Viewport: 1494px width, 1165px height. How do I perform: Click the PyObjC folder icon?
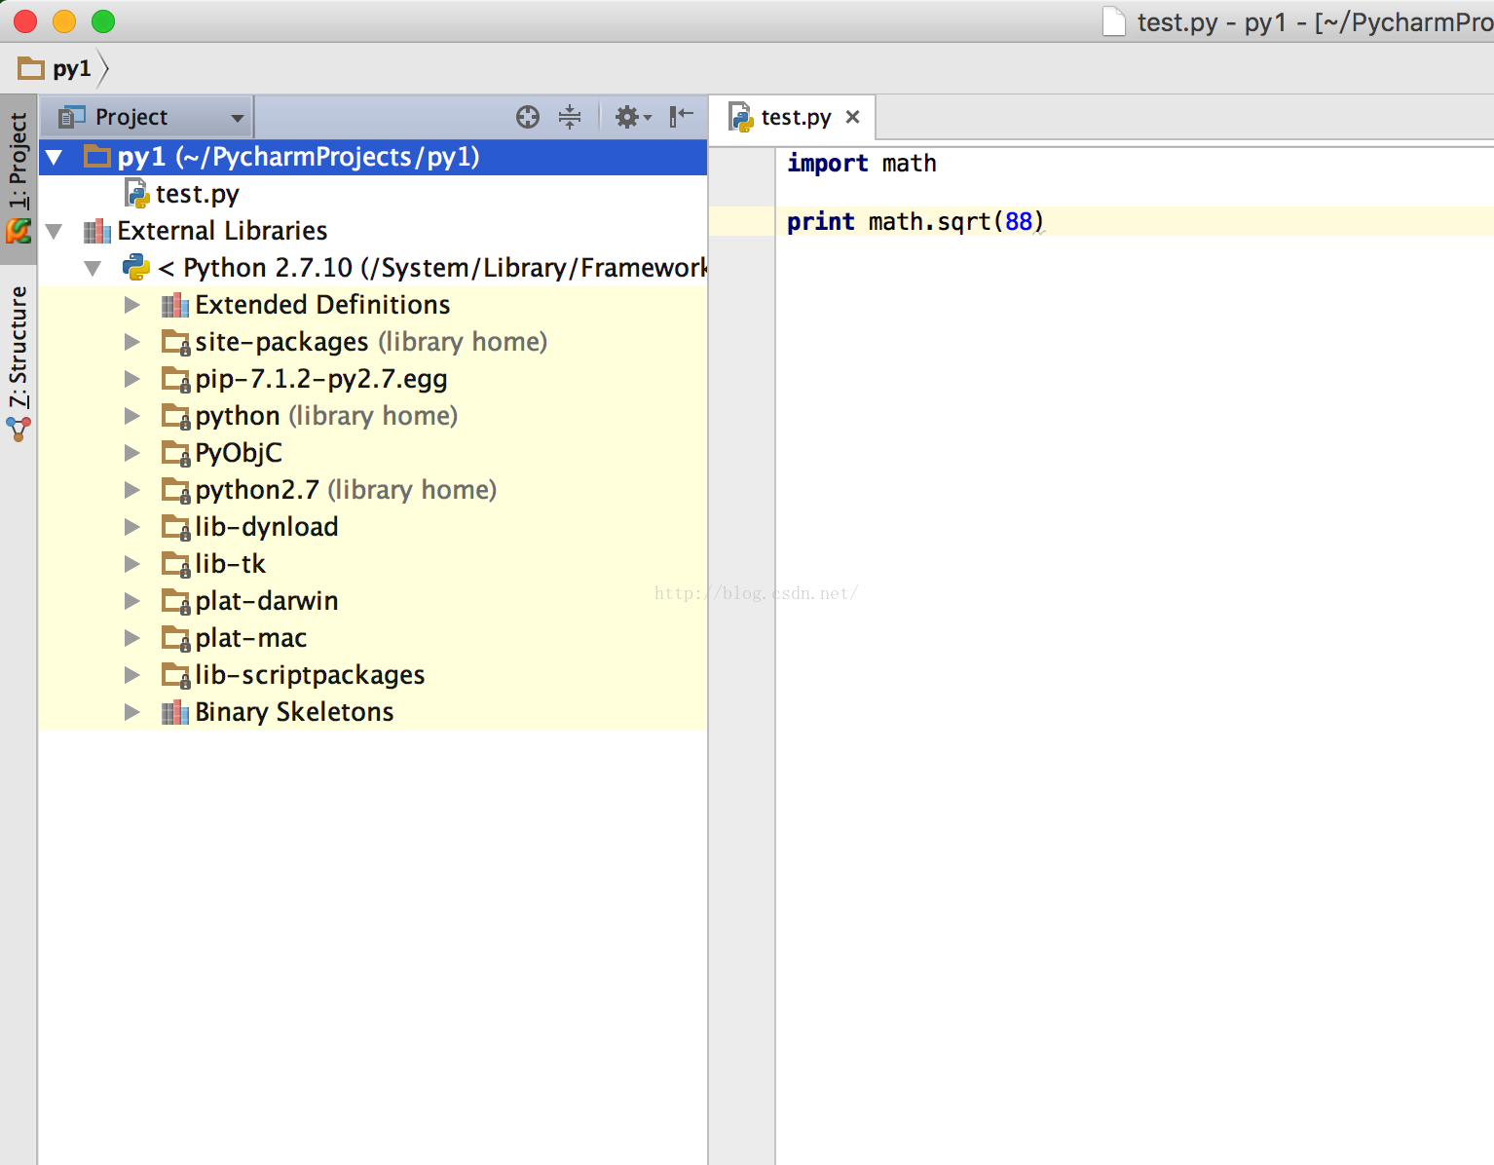click(176, 454)
